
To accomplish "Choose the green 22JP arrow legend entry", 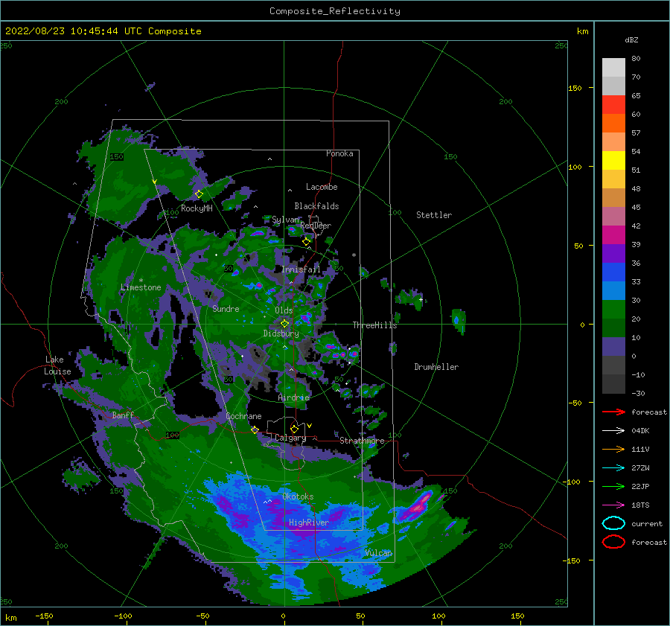I will coord(613,486).
